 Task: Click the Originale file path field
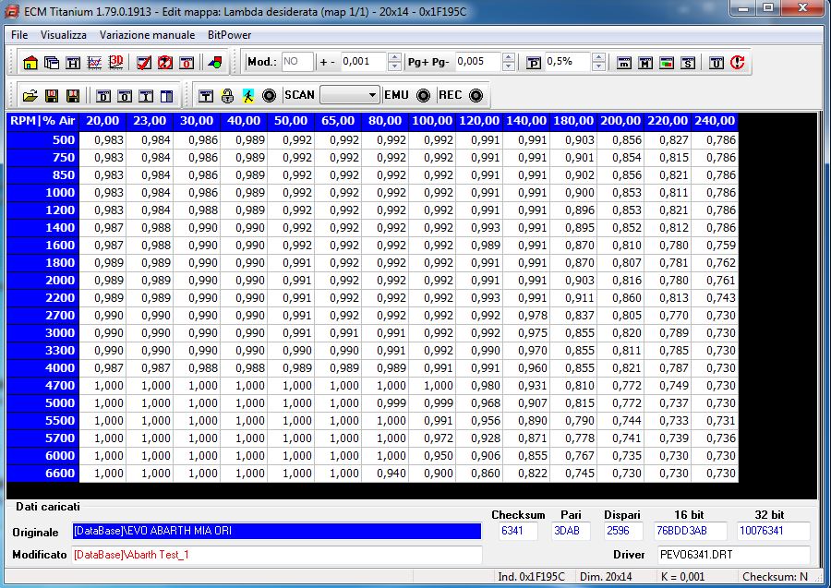click(277, 531)
